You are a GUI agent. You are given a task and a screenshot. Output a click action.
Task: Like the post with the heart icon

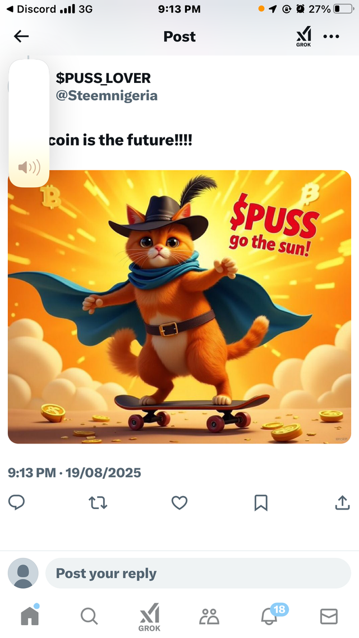click(x=179, y=503)
